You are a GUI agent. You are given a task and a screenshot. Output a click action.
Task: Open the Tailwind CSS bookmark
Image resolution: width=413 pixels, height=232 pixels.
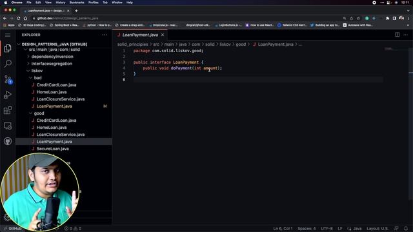[292, 25]
